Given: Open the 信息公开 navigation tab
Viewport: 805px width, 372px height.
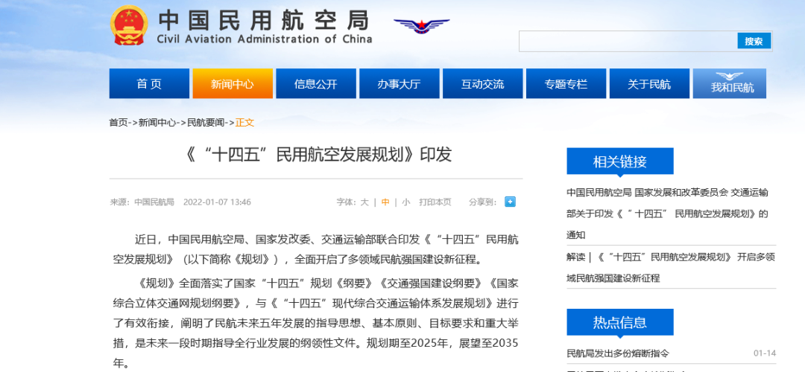Looking at the screenshot, I should point(316,83).
